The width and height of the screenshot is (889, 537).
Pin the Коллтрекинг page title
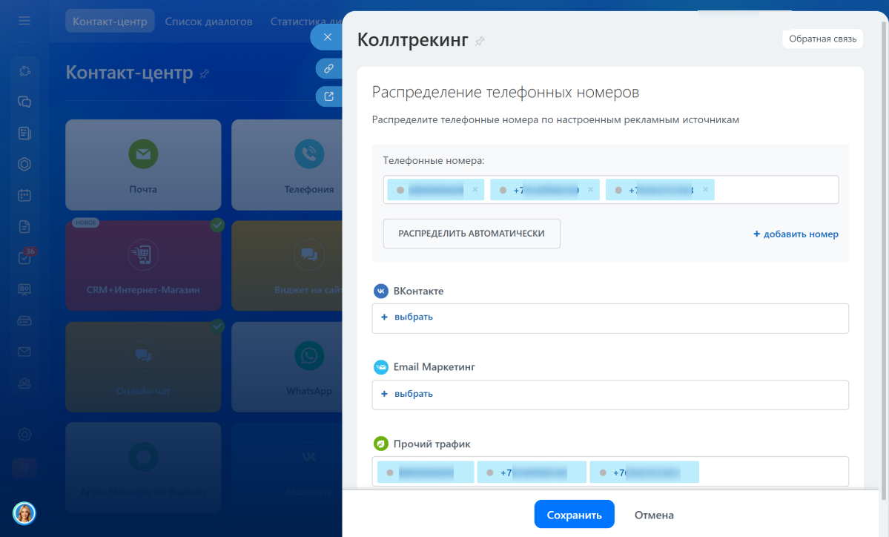coord(480,41)
